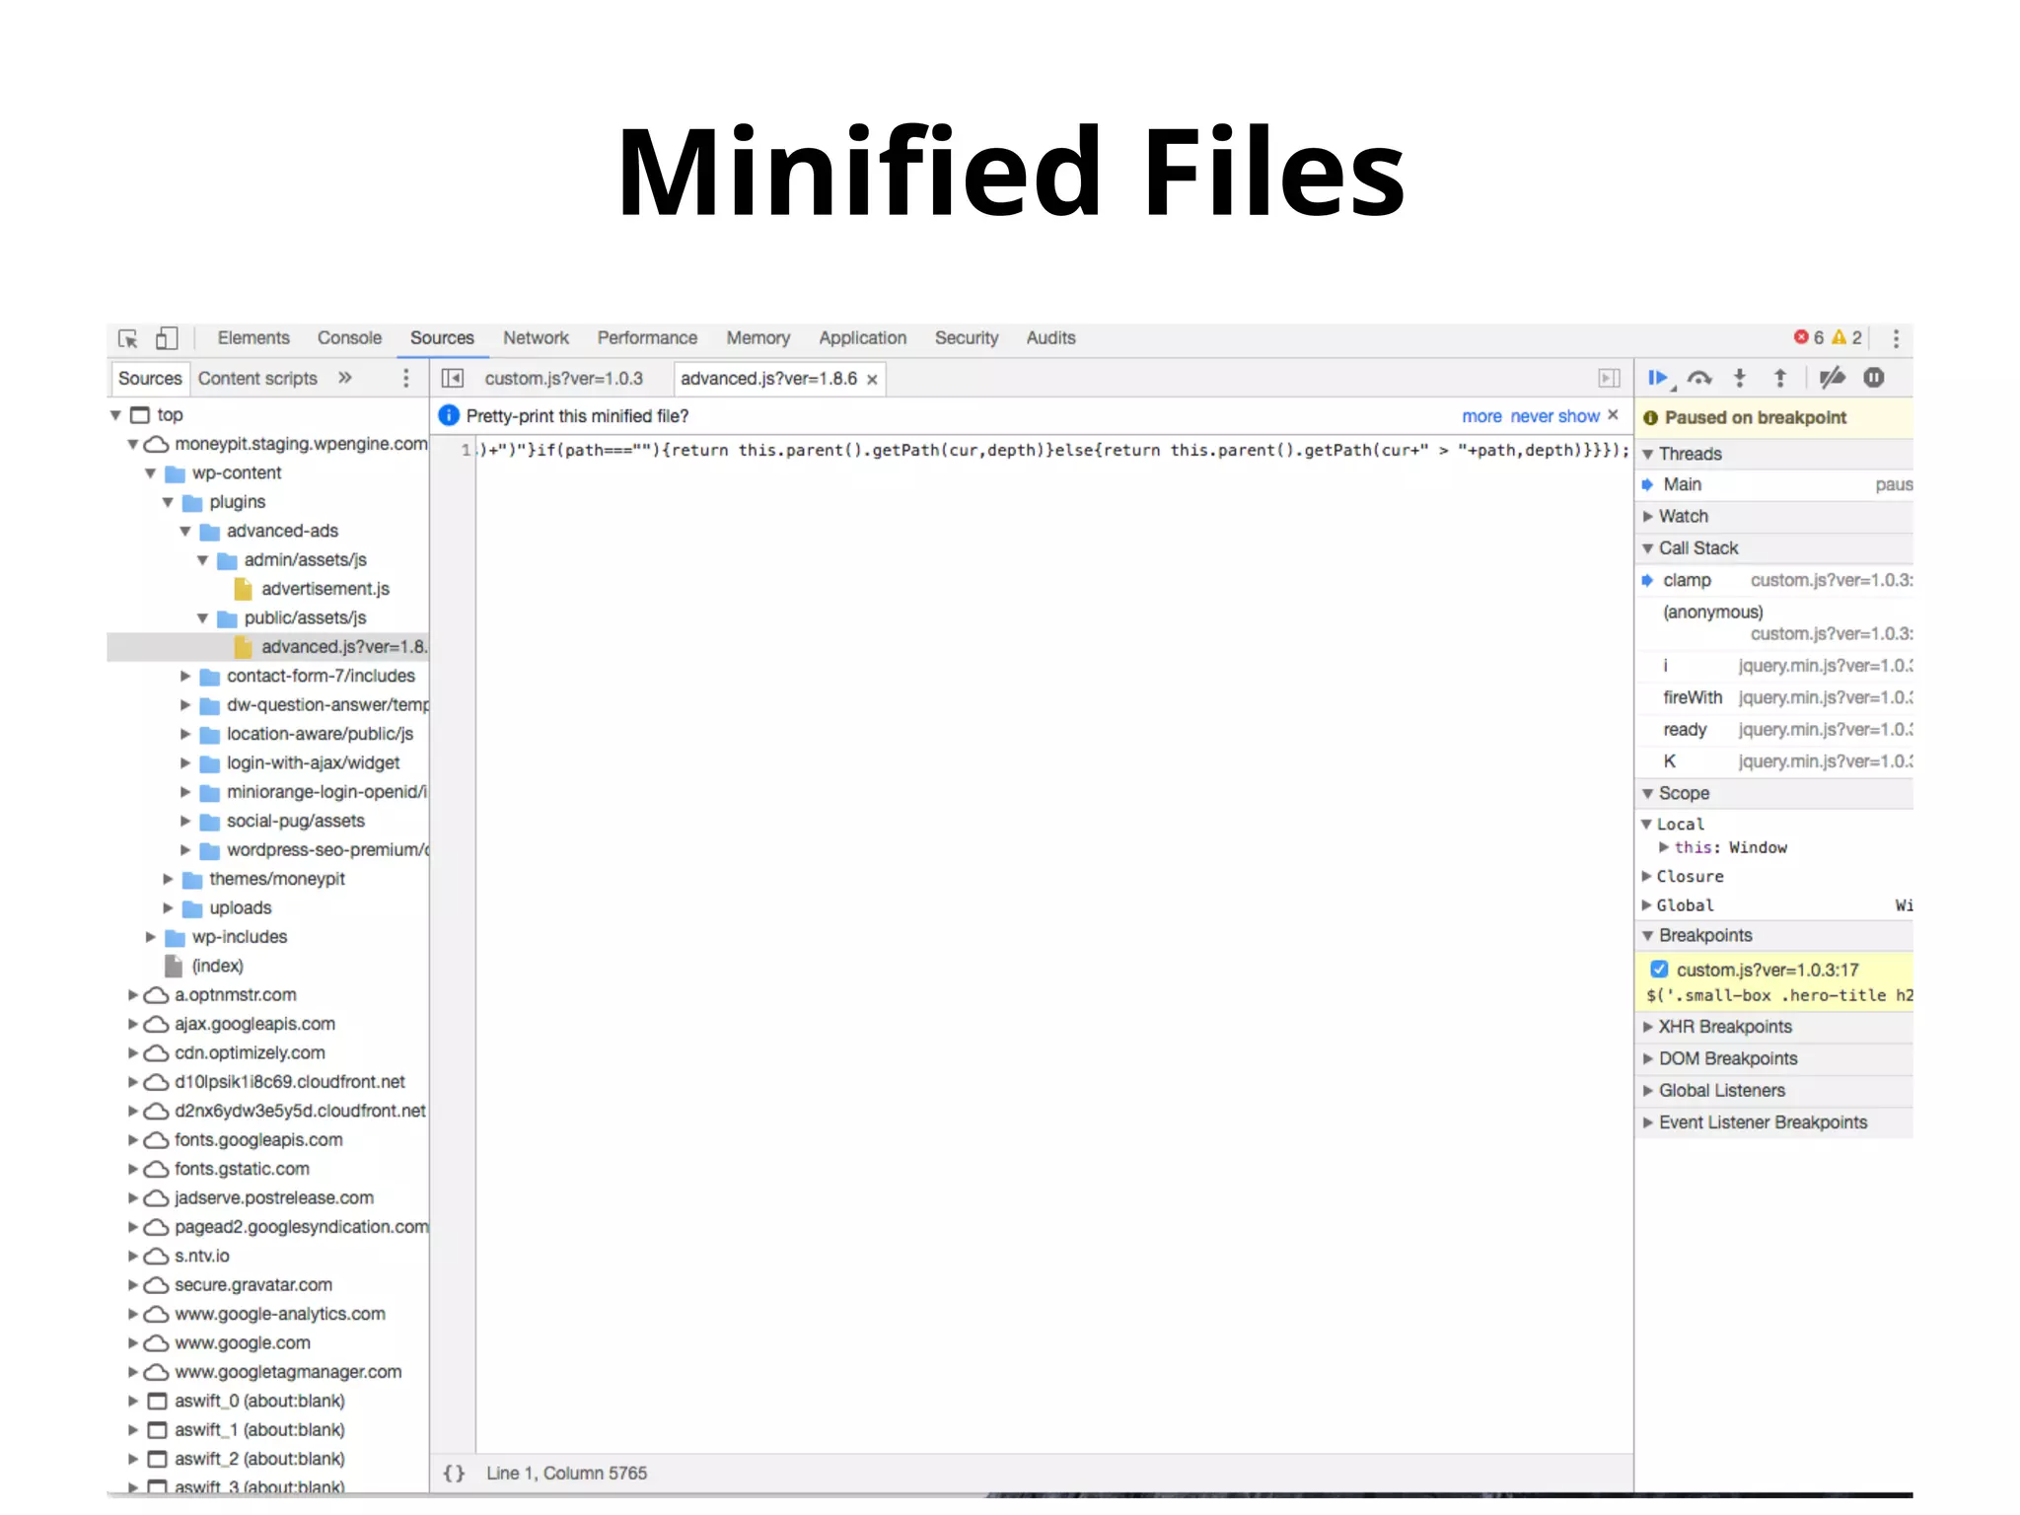Expand the contact-form-7/includes folder
Screen dimensions: 2020x1515
click(185, 677)
